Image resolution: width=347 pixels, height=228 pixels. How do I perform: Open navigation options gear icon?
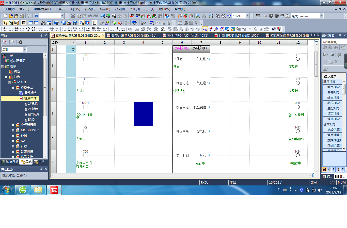20,42
